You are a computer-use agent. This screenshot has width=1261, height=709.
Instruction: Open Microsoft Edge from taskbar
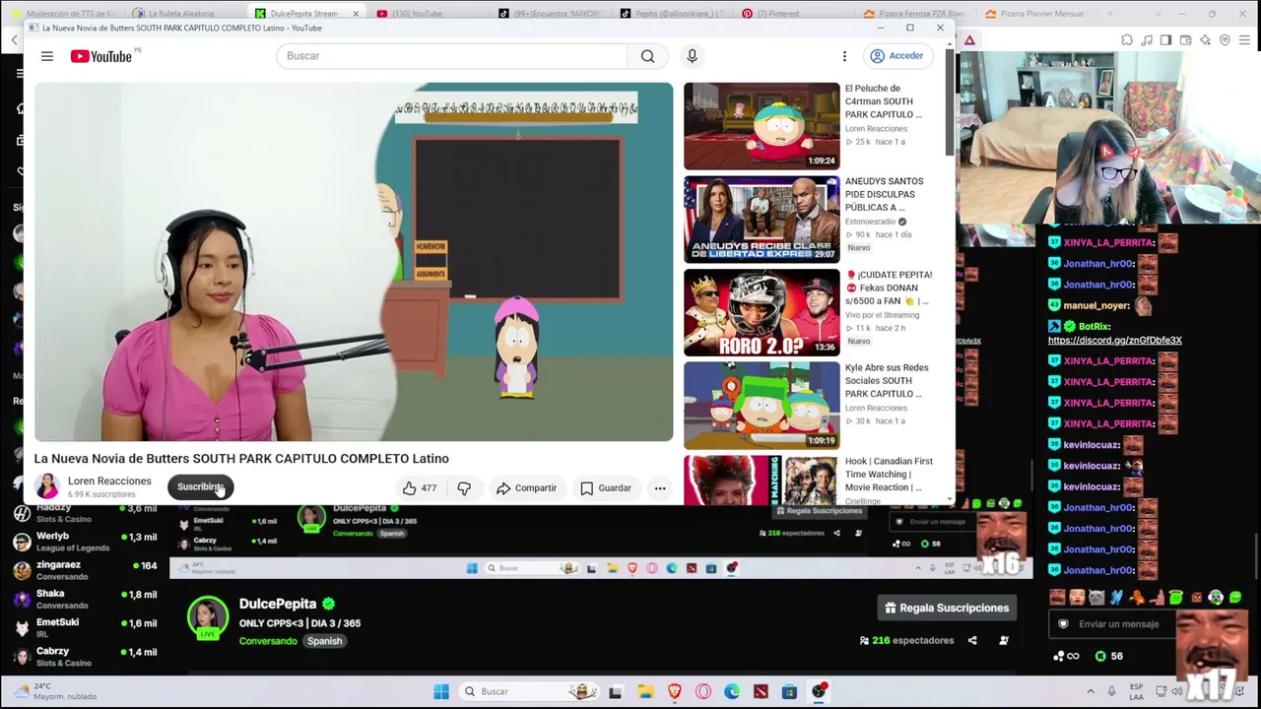click(732, 691)
